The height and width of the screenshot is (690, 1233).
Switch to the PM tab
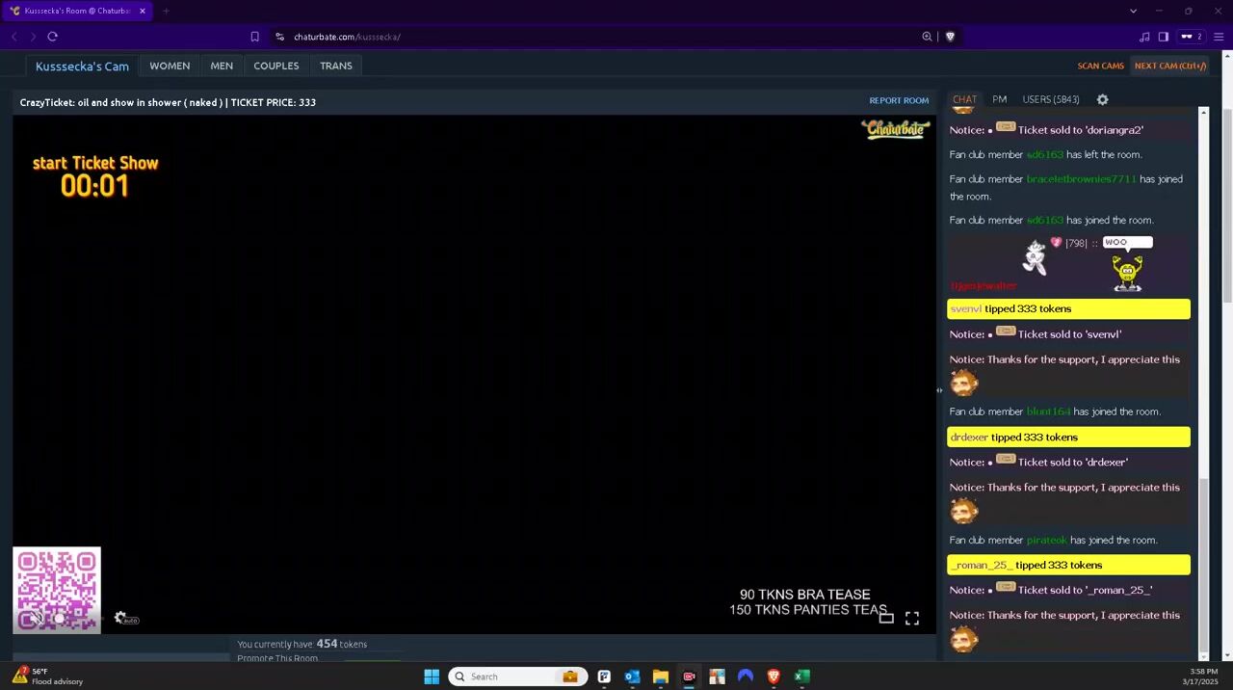coord(999,99)
